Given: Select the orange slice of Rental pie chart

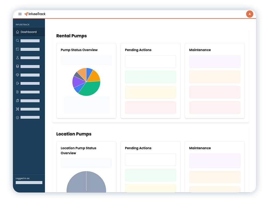Looking at the screenshot, I should click(x=95, y=76).
